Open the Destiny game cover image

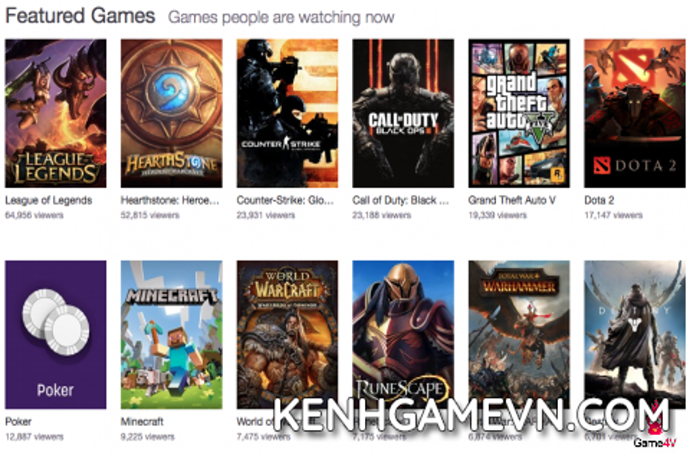(x=635, y=335)
